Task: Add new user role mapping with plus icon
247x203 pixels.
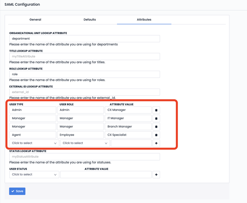Action: (156, 143)
